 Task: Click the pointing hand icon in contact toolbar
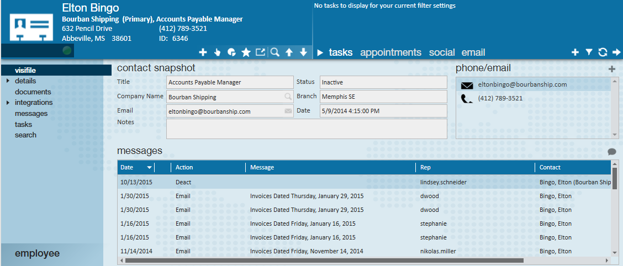coord(217,52)
